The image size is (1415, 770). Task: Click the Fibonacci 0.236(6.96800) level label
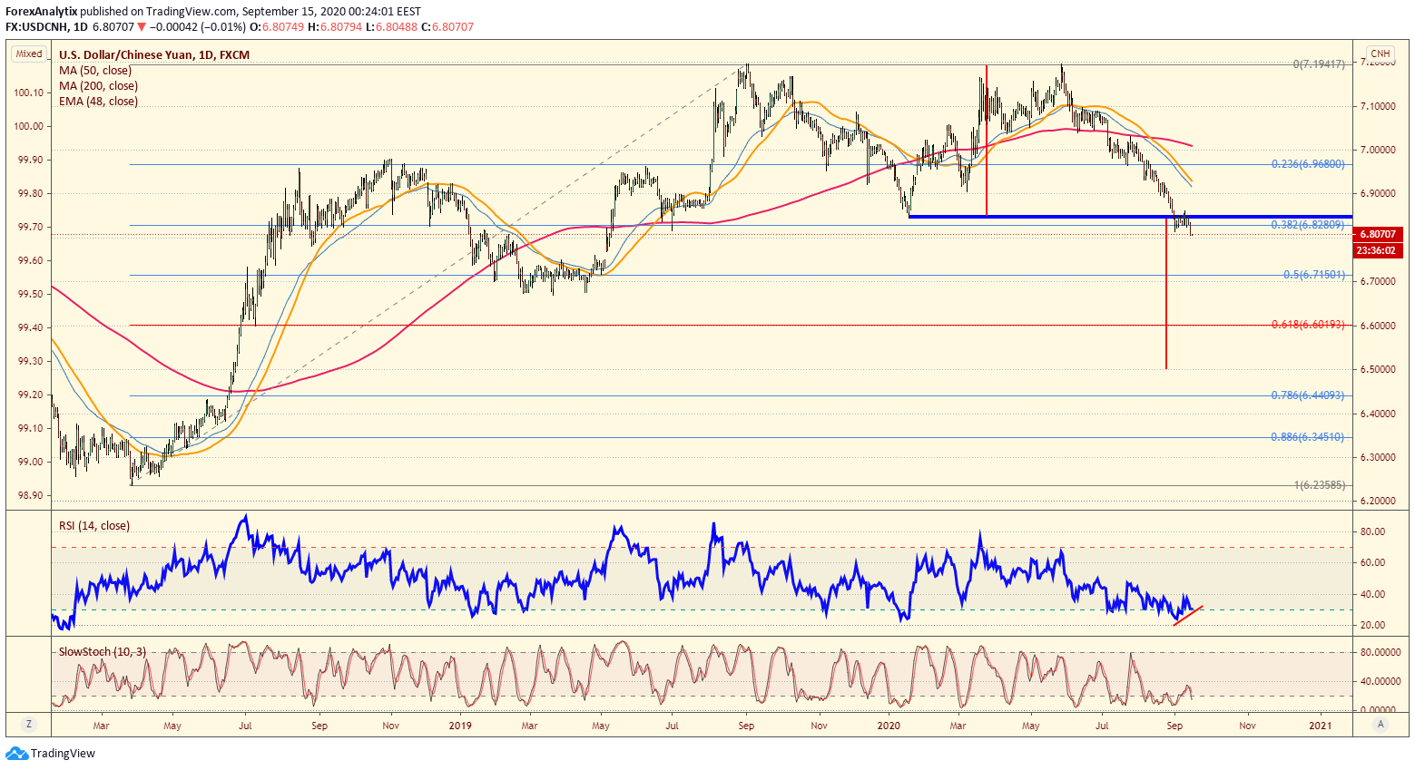point(1308,164)
